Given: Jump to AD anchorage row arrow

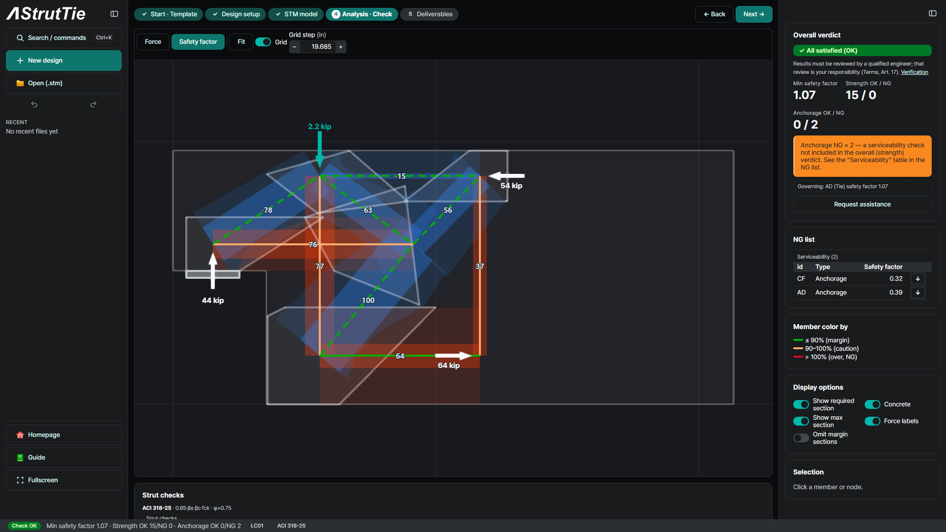Looking at the screenshot, I should (x=918, y=293).
